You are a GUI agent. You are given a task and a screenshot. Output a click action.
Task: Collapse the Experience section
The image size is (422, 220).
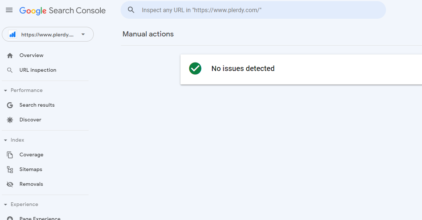(5, 204)
